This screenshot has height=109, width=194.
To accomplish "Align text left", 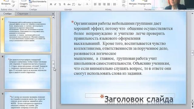I will pos(95,4).
